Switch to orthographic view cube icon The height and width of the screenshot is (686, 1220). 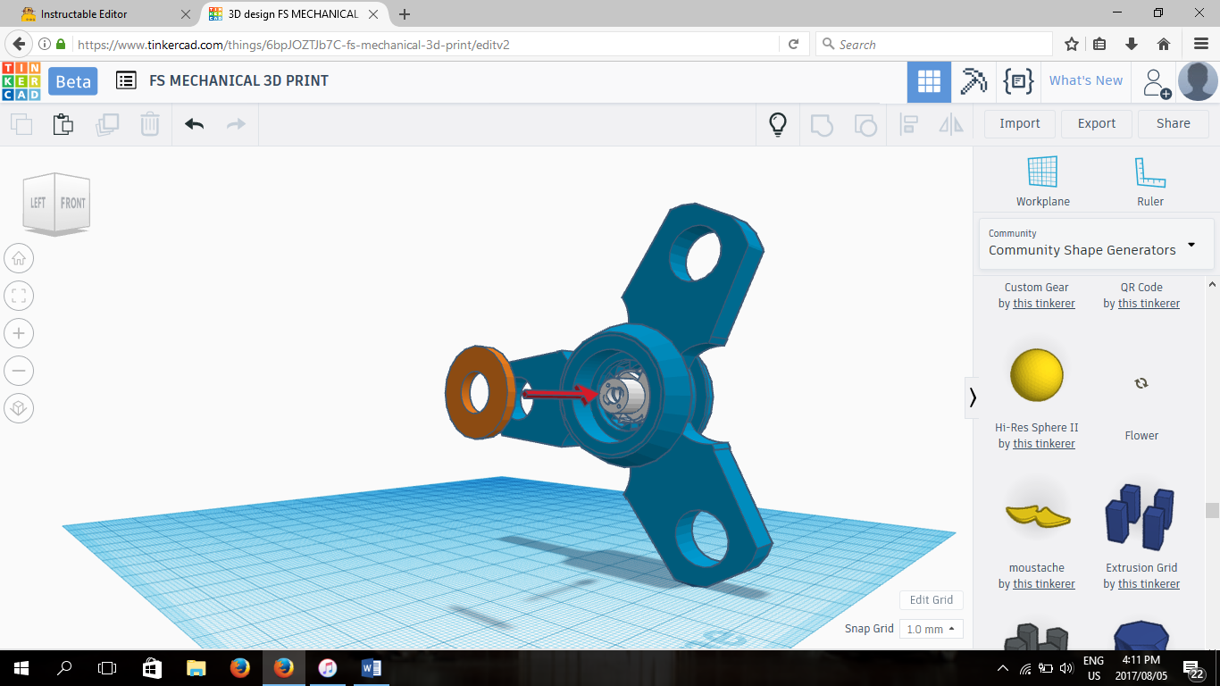(x=20, y=408)
